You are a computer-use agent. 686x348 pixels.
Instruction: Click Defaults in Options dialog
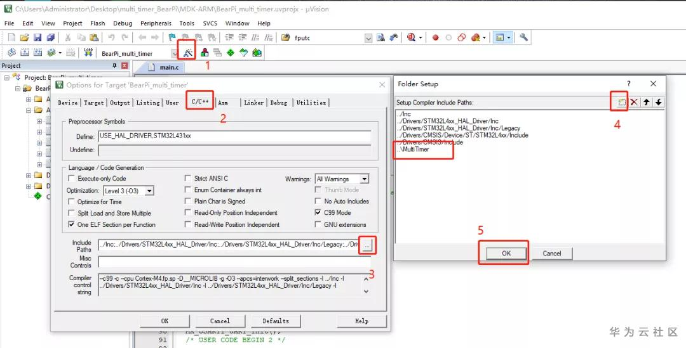click(276, 321)
